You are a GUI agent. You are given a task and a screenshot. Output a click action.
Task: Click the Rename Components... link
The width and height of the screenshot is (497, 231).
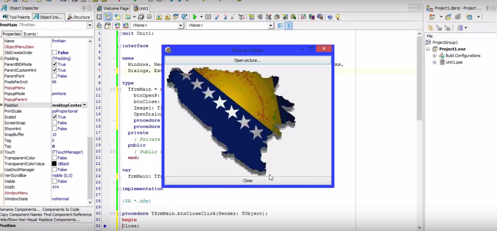click(x=20, y=209)
